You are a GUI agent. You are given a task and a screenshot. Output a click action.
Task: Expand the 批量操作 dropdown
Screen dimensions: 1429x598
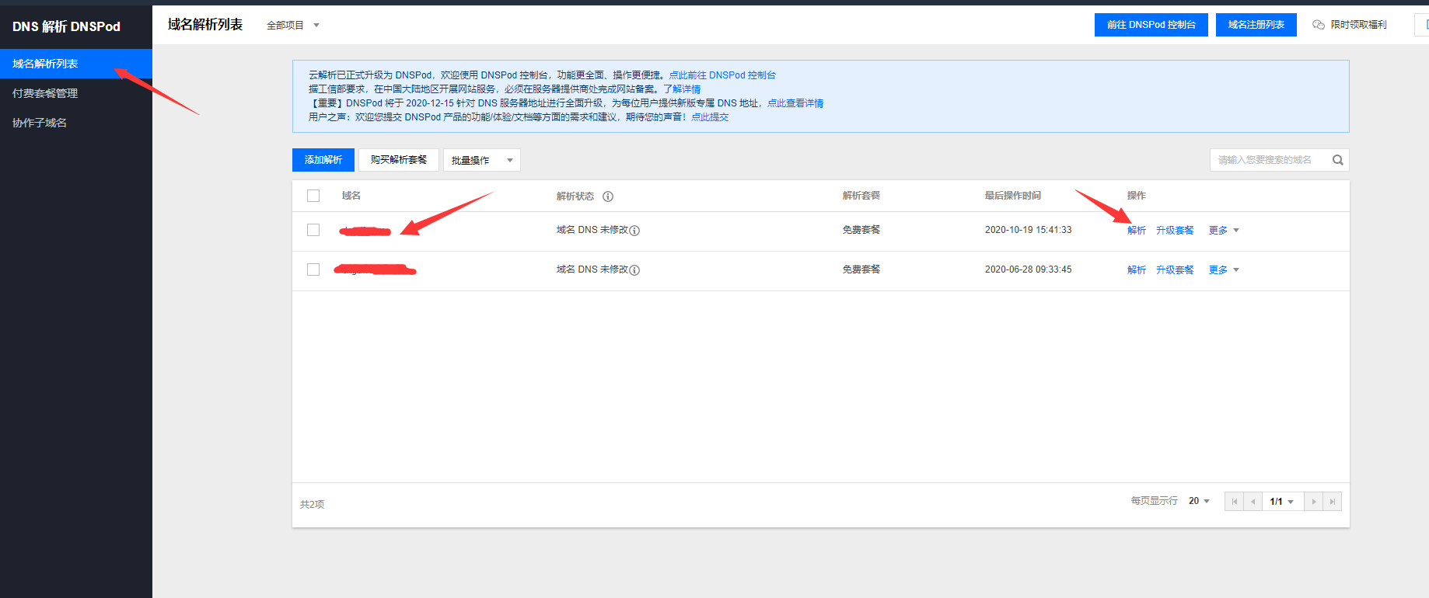tap(481, 160)
